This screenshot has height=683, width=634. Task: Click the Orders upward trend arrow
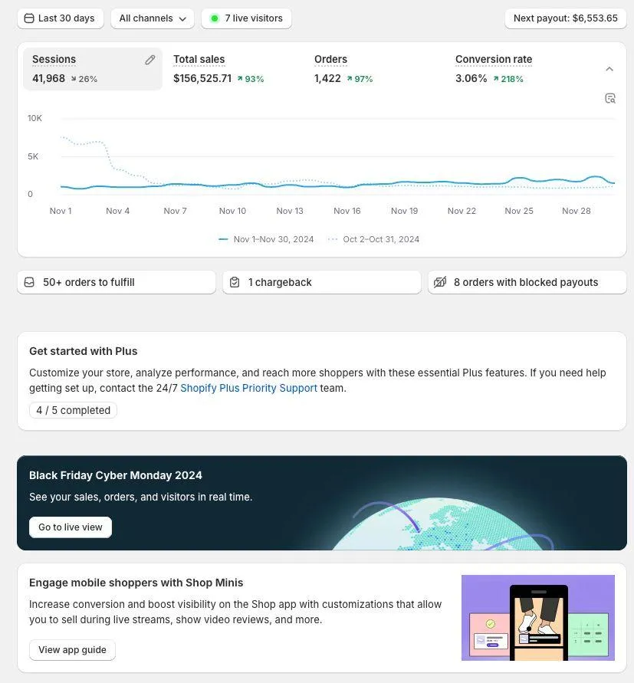coord(350,79)
